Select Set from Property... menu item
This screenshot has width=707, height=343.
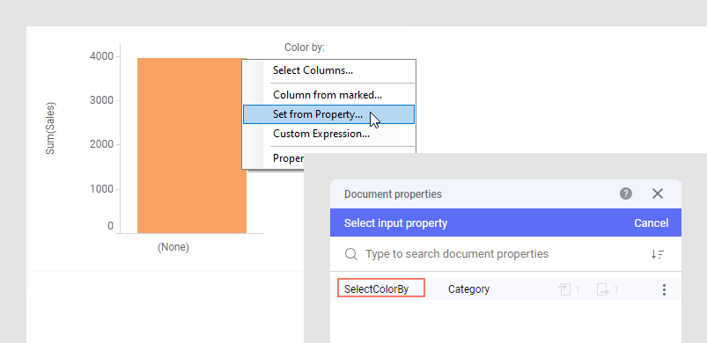tap(328, 114)
